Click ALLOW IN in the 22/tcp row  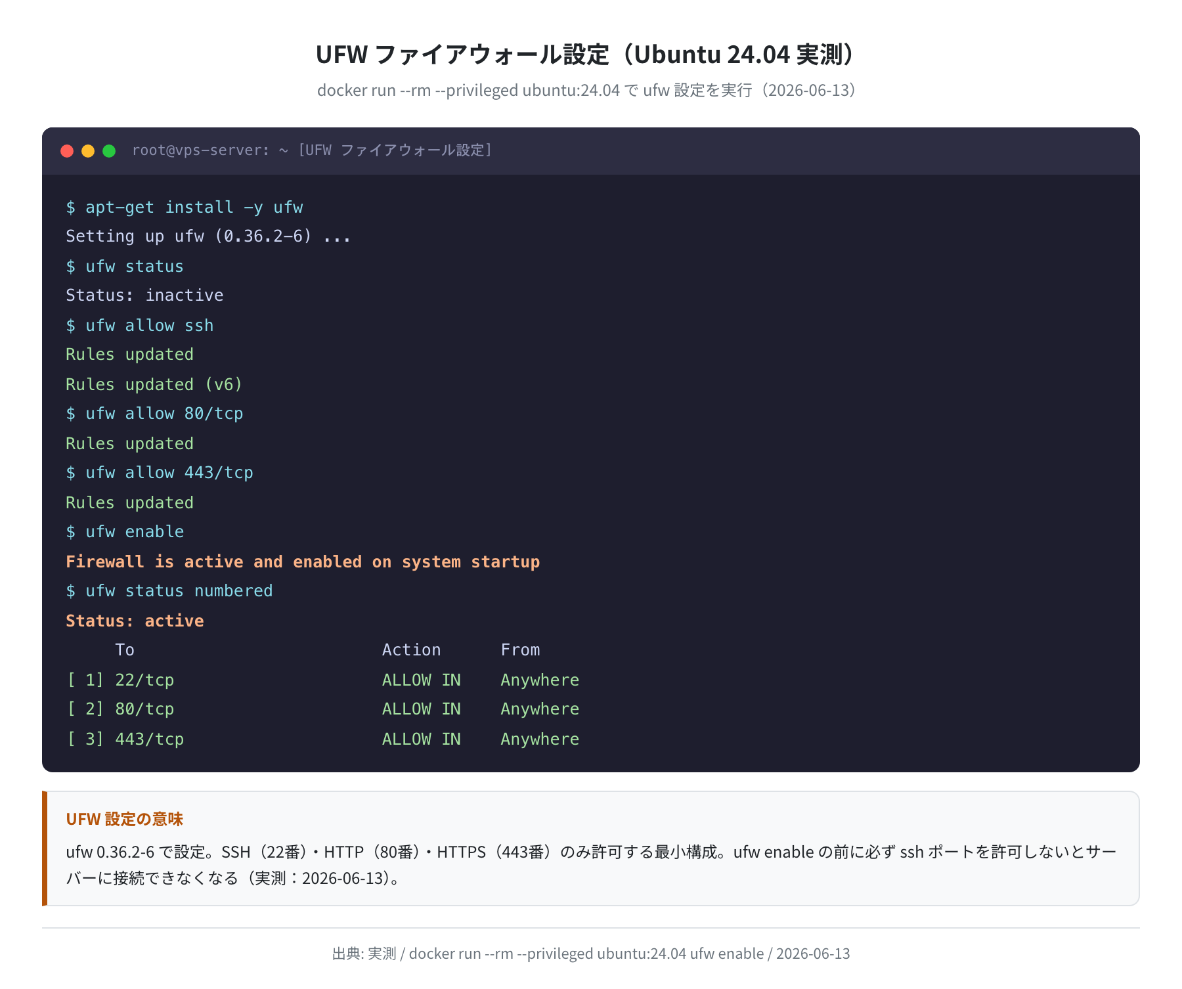click(x=422, y=680)
